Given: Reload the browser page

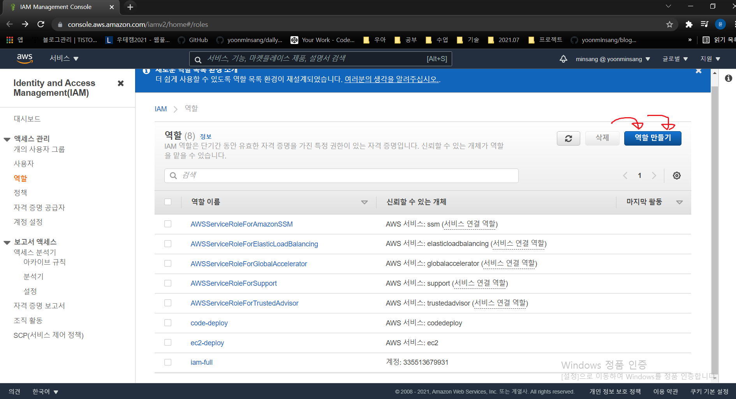Looking at the screenshot, I should pyautogui.click(x=41, y=24).
